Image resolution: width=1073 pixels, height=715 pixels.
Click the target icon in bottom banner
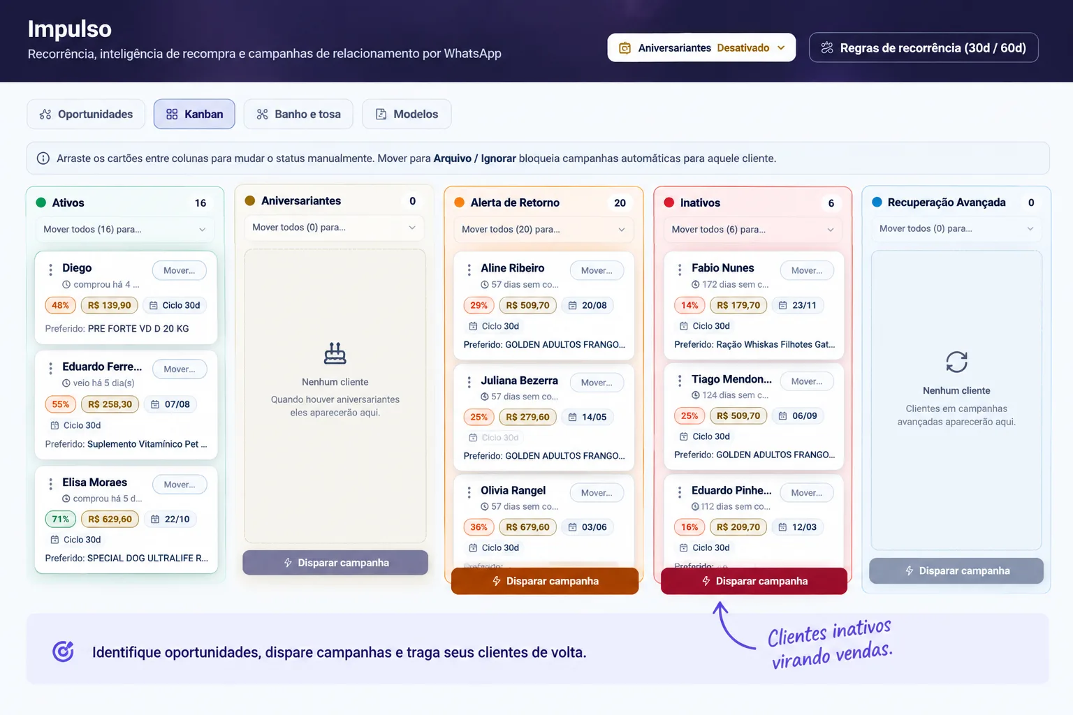pyautogui.click(x=63, y=651)
